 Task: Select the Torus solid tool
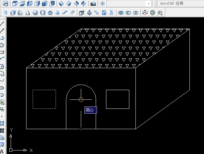point(50,13)
